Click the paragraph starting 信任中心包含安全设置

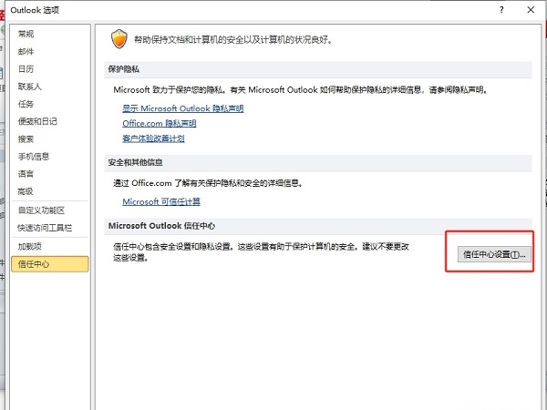pos(261,251)
